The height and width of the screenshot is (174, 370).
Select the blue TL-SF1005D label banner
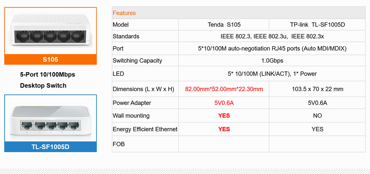click(50, 147)
